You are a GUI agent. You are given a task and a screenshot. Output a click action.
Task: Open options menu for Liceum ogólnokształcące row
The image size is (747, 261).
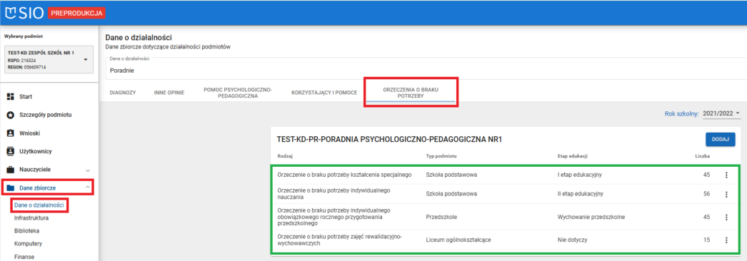tap(726, 240)
